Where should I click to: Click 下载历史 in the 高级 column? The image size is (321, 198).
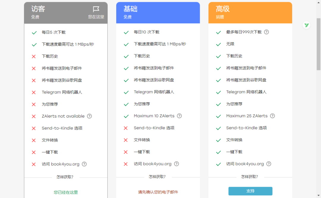(x=234, y=56)
